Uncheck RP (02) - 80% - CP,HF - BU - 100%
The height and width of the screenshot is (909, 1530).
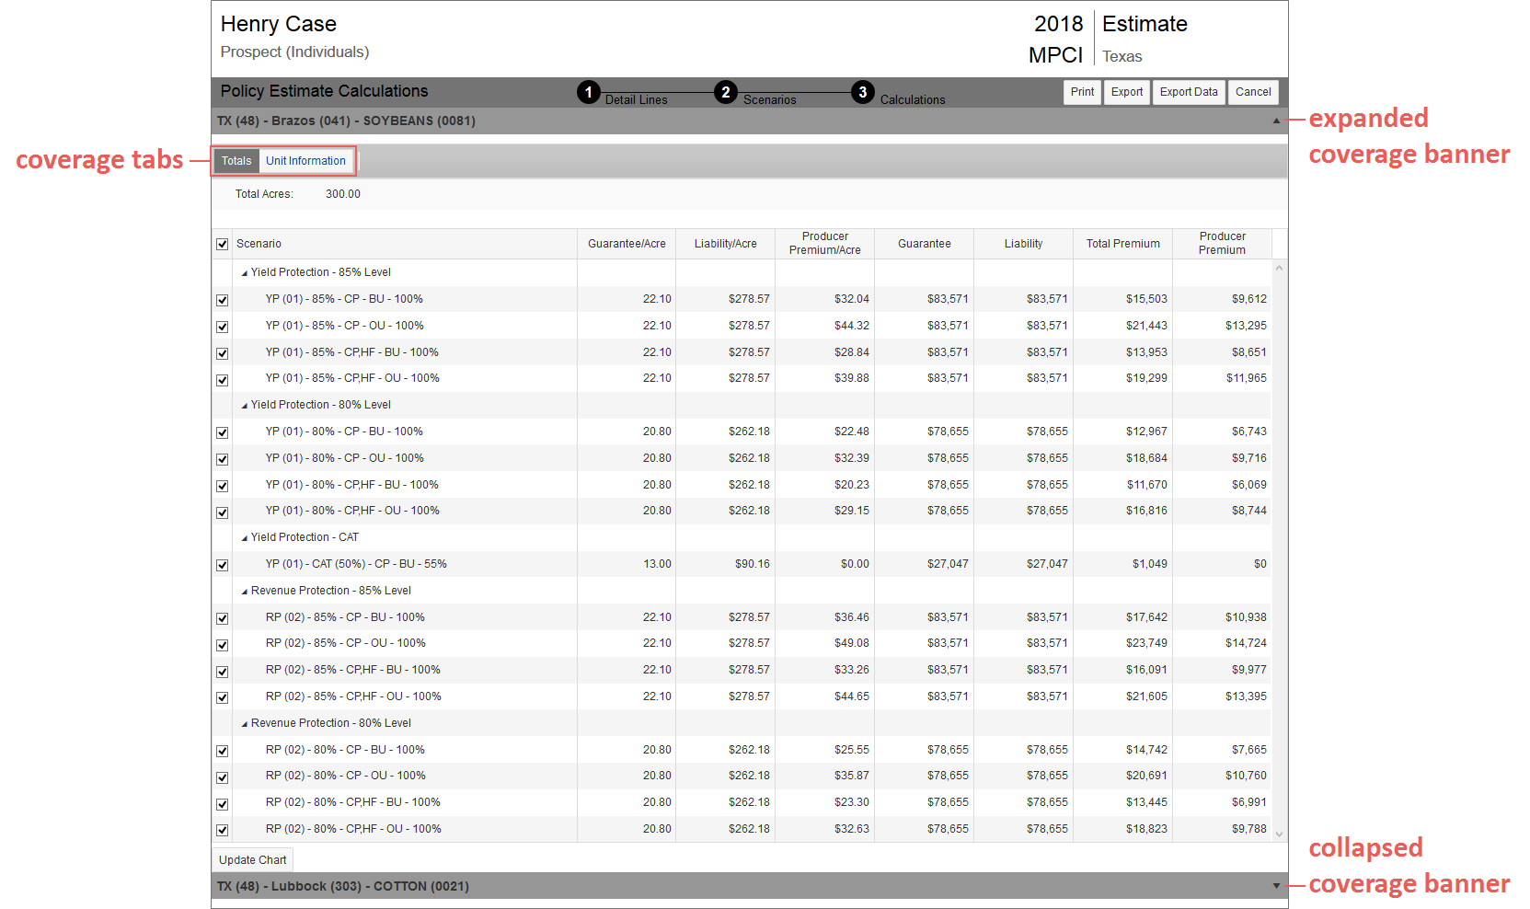tap(222, 804)
